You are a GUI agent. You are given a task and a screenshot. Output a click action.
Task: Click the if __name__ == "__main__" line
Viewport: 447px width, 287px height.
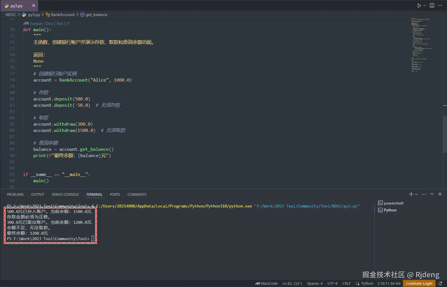tap(57, 174)
